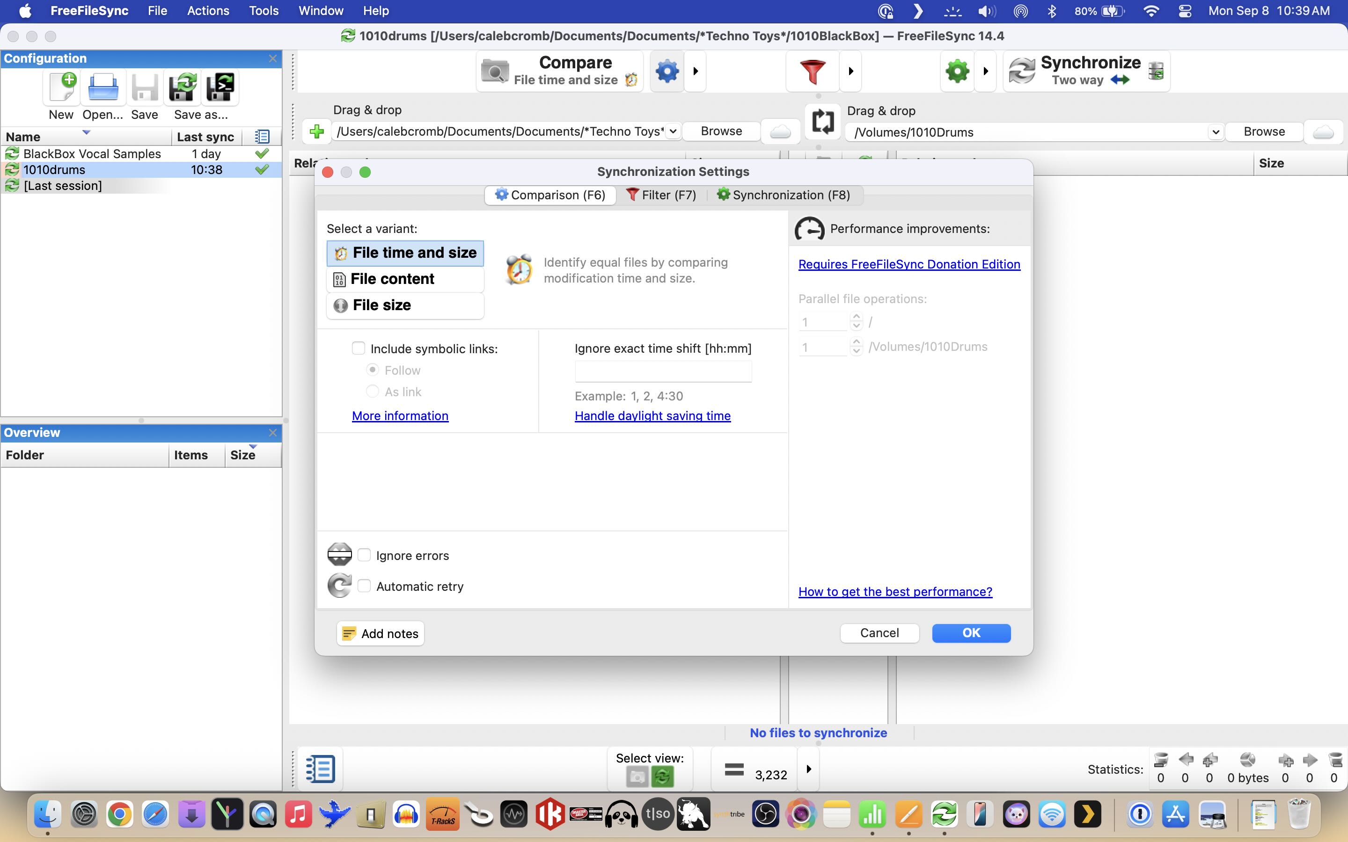Click the Add notes button
This screenshot has width=1348, height=842.
click(381, 633)
